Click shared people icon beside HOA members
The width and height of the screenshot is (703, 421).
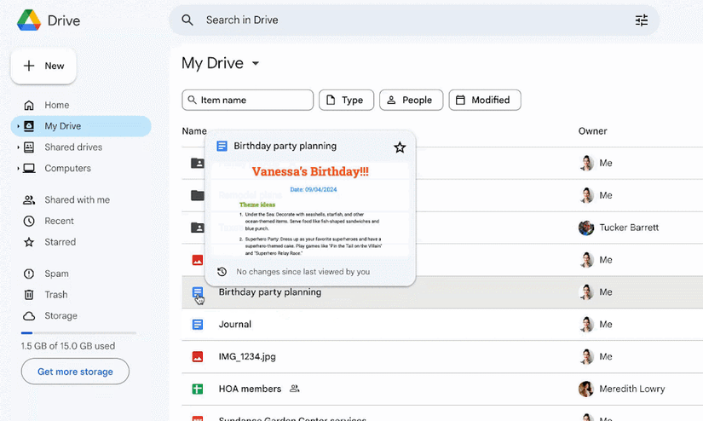pyautogui.click(x=295, y=389)
